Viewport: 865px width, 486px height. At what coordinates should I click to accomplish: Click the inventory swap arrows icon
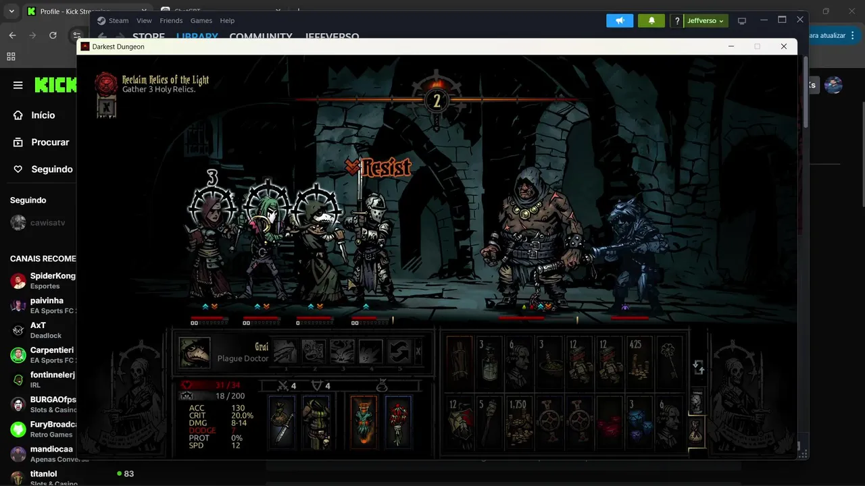coord(699,367)
